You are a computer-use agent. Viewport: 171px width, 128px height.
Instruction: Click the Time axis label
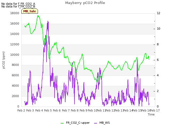(151, 114)
